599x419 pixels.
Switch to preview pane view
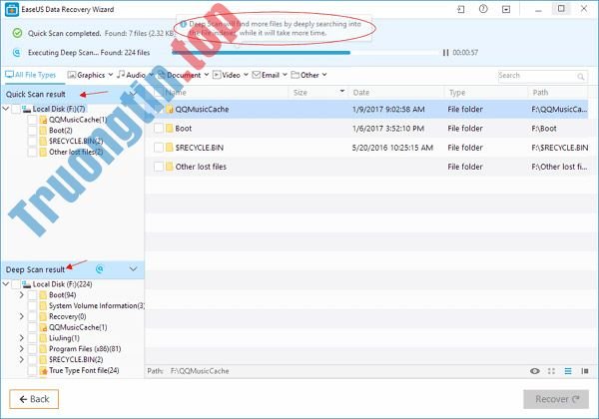(x=584, y=371)
